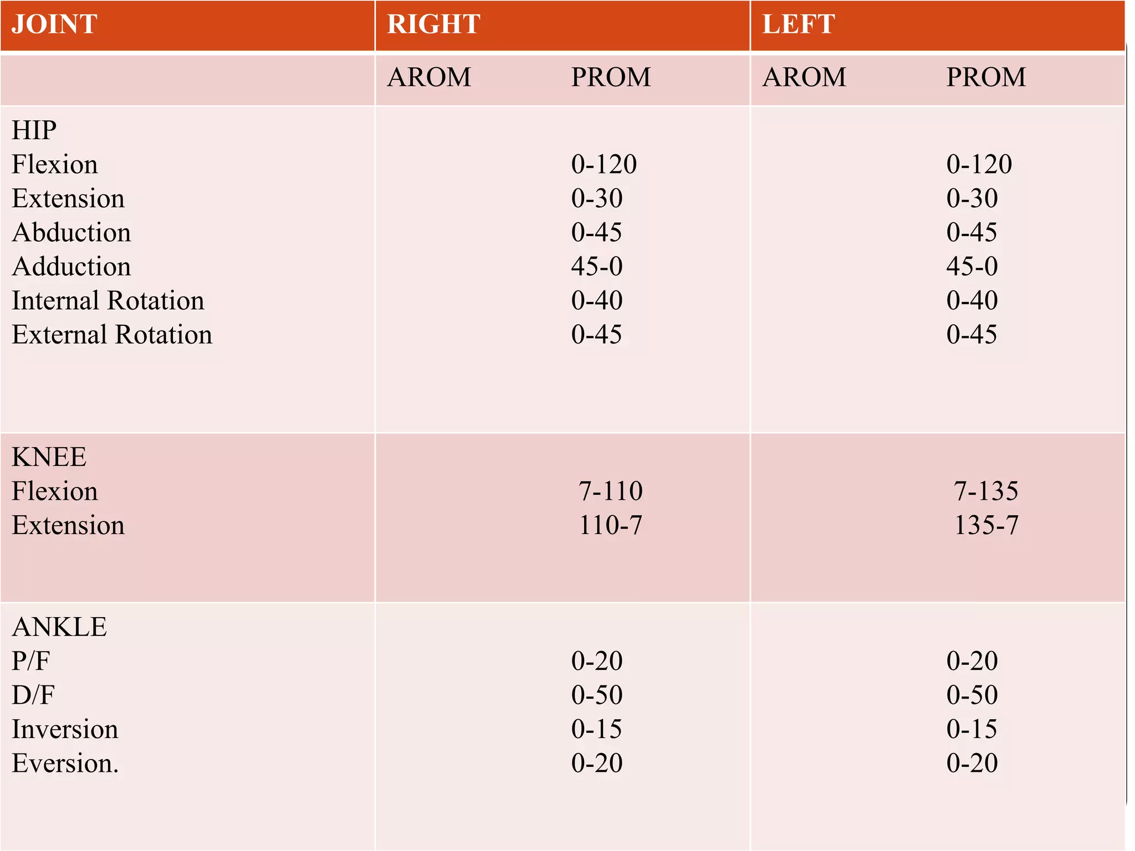This screenshot has width=1135, height=851.
Task: Select left knee flexion value 7-135
Action: pyautogui.click(x=986, y=491)
